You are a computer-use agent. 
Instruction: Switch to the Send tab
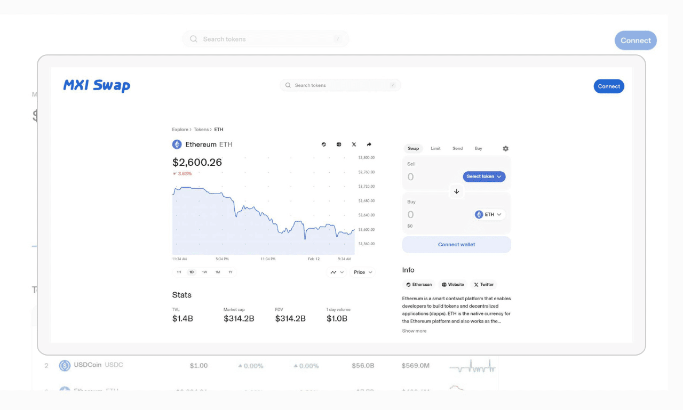click(x=457, y=148)
